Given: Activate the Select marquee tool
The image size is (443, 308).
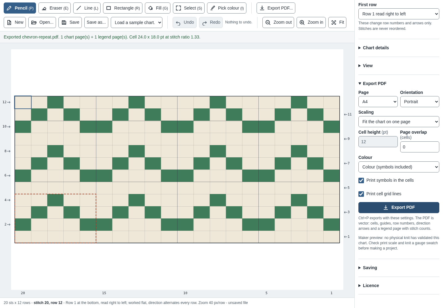Looking at the screenshot, I should click(x=189, y=8).
